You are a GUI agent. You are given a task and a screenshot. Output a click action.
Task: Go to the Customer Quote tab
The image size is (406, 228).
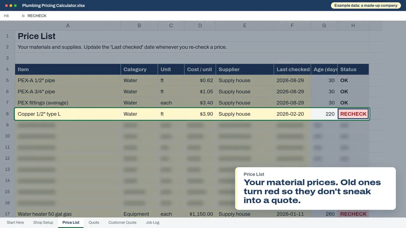(x=122, y=223)
